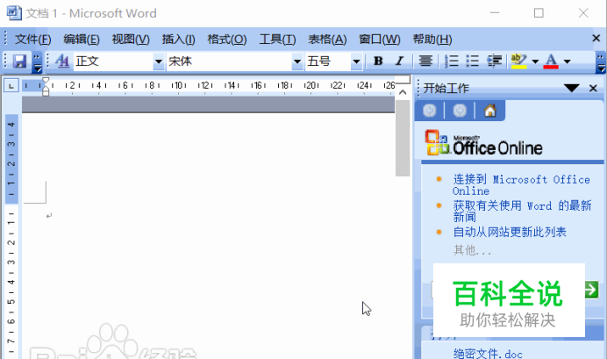Screen dimensions: 607x359
Task: Click the first line indent marker on ruler
Action: pyautogui.click(x=46, y=81)
